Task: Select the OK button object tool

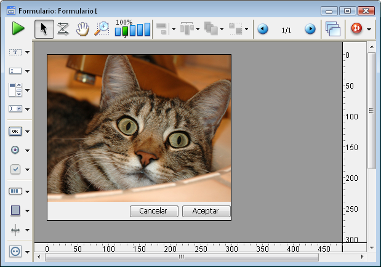Action: pyautogui.click(x=15, y=131)
